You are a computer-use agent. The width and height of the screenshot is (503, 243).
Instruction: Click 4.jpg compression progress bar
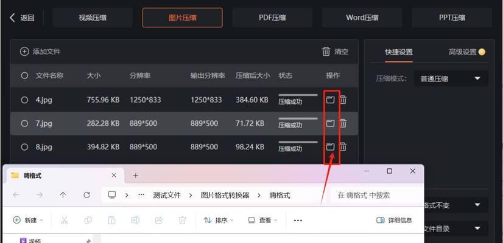(298, 95)
